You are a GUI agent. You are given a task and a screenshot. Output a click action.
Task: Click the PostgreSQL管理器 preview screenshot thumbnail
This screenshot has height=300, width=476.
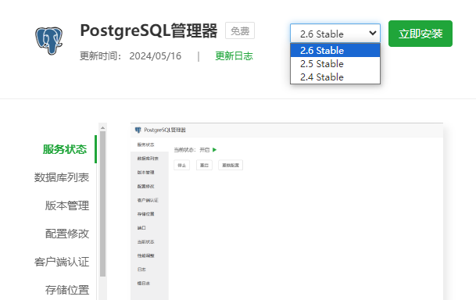click(x=287, y=212)
